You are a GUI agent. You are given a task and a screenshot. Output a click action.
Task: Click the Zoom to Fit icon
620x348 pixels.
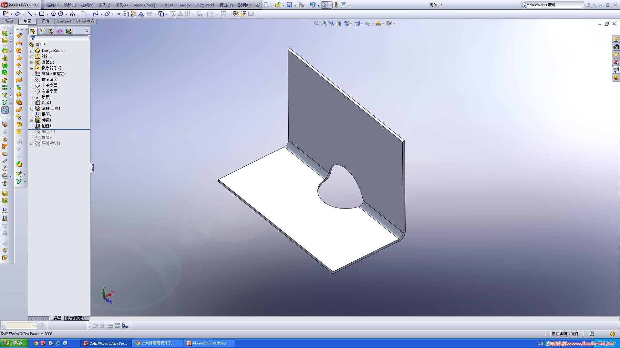(x=316, y=24)
